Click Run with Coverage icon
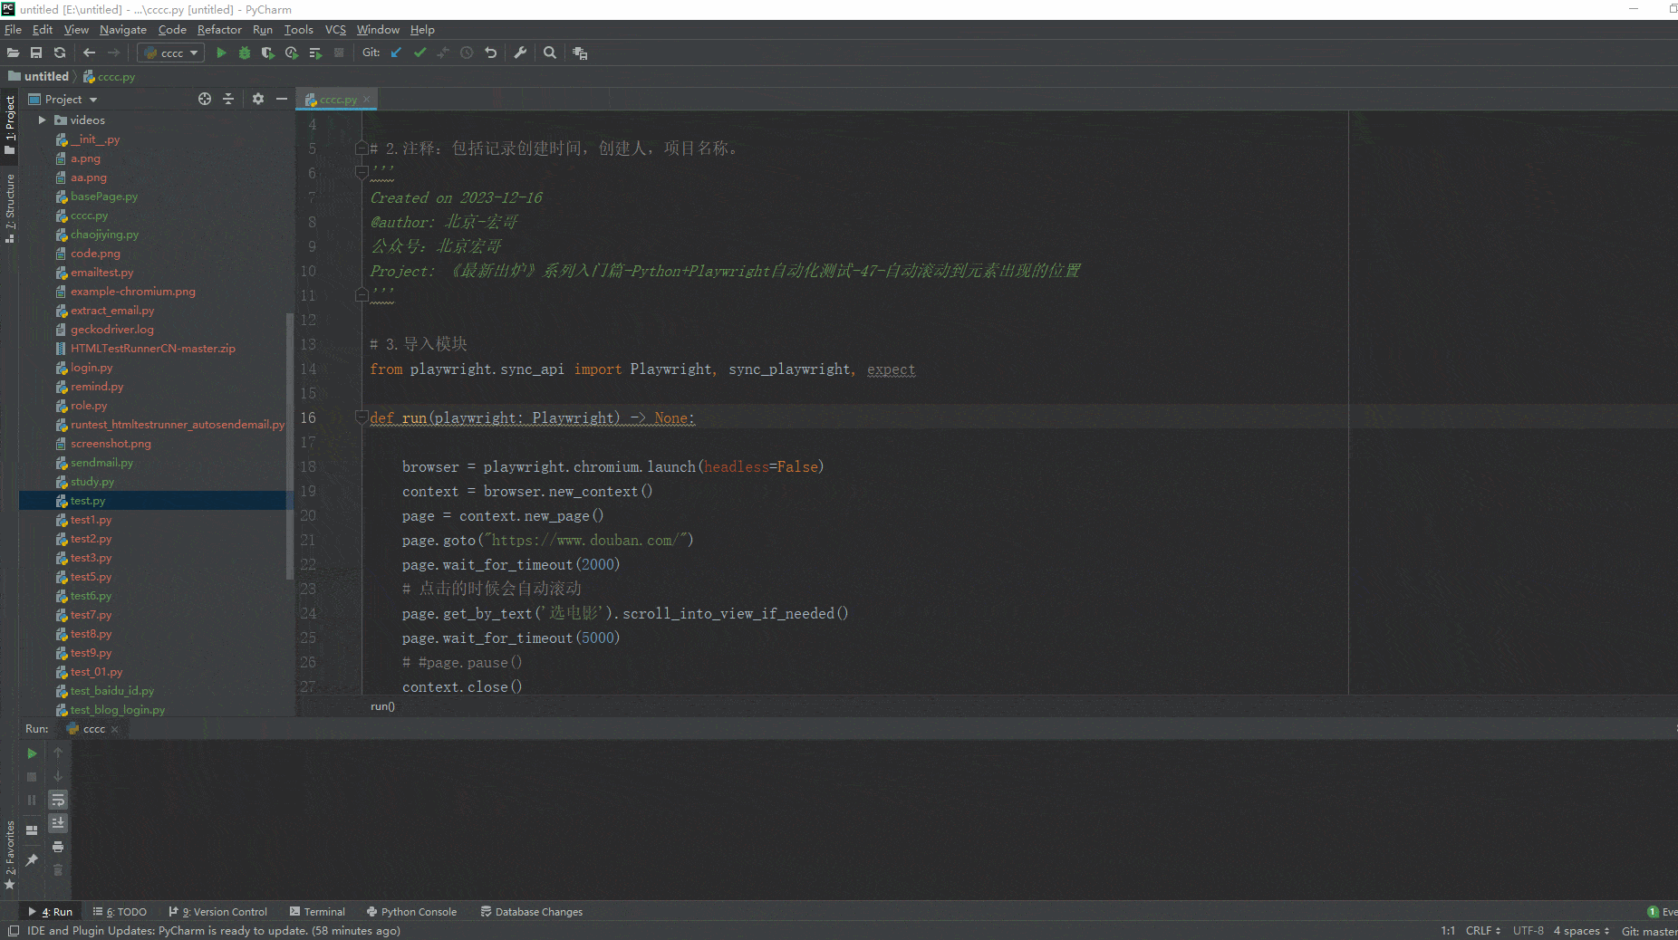 pyautogui.click(x=268, y=53)
